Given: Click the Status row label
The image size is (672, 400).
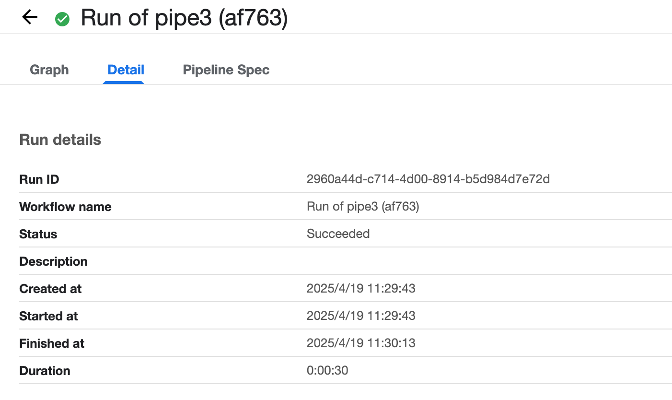Looking at the screenshot, I should 38,235.
